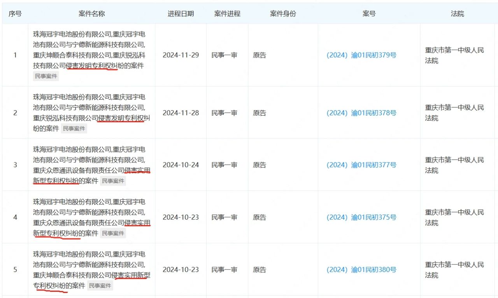
Task: Open case link (2024) 渝01民初380号
Action: 361,270
